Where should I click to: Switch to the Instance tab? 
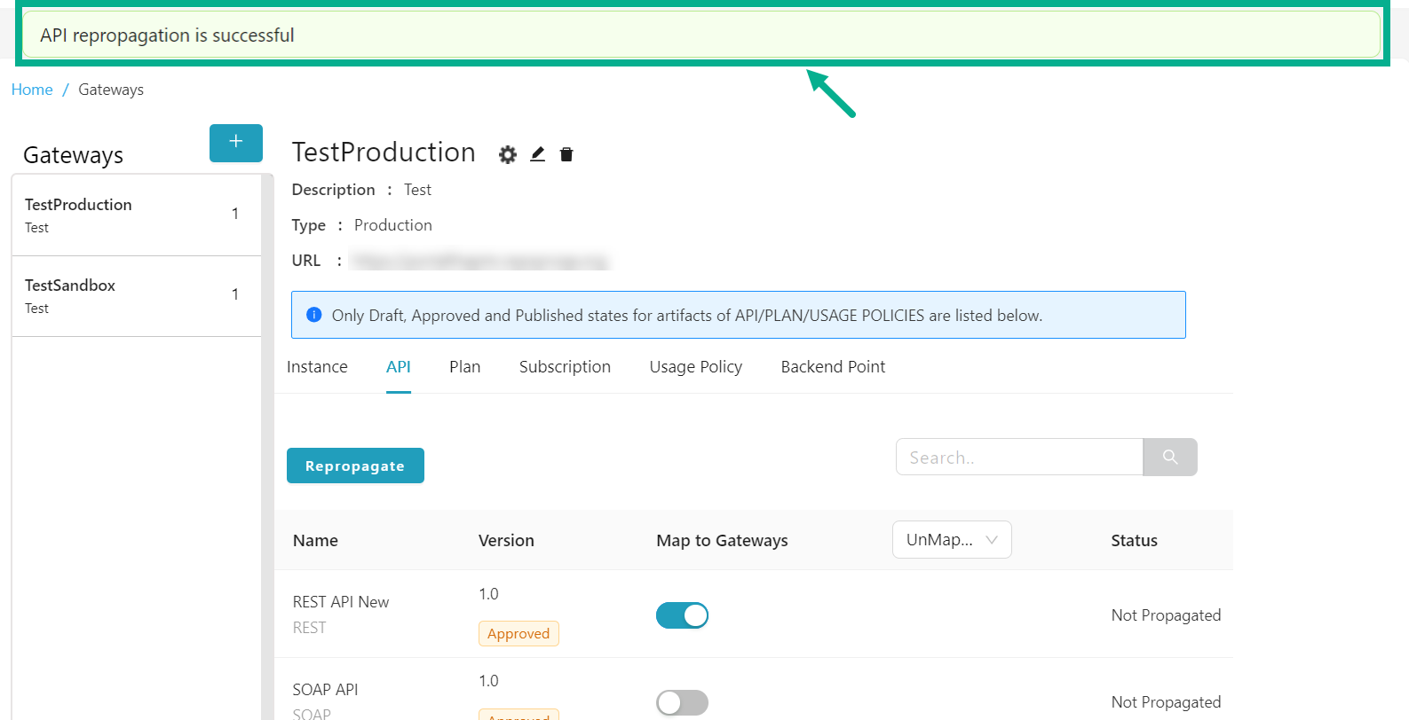pyautogui.click(x=317, y=367)
